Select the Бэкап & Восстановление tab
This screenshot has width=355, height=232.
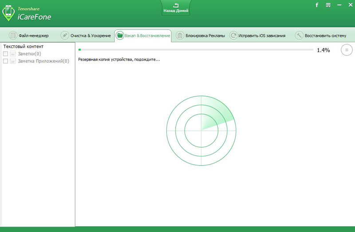pos(143,36)
